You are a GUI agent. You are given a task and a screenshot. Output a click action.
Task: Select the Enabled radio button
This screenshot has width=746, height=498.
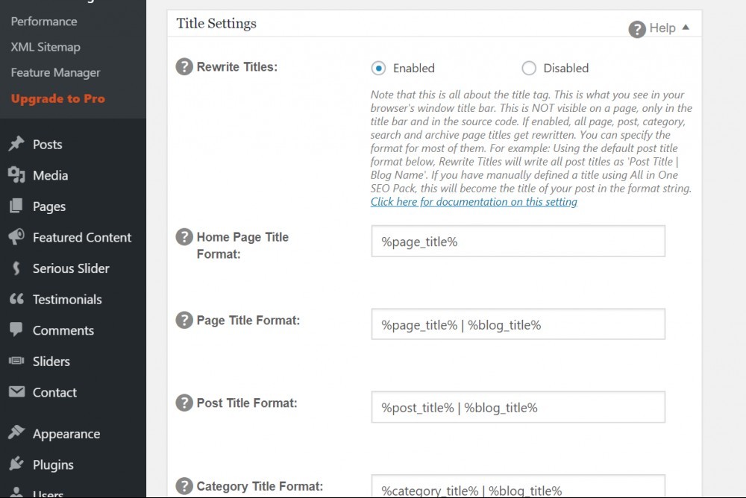coord(379,69)
